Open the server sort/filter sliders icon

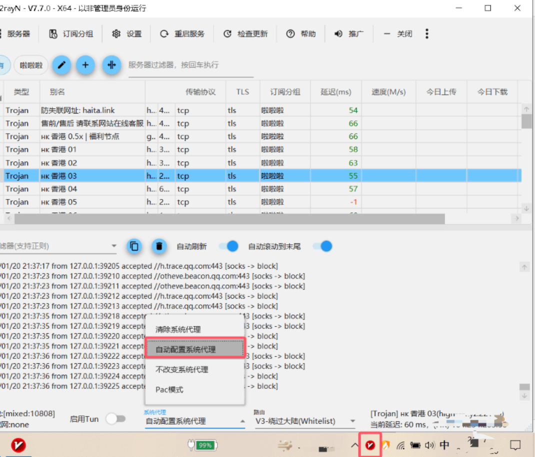[x=111, y=65]
